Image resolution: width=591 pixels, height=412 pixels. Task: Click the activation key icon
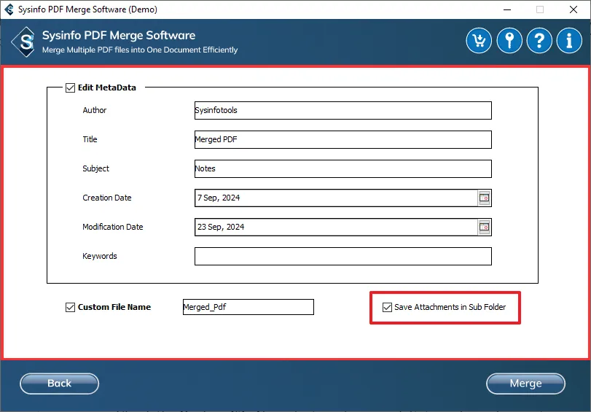(509, 40)
